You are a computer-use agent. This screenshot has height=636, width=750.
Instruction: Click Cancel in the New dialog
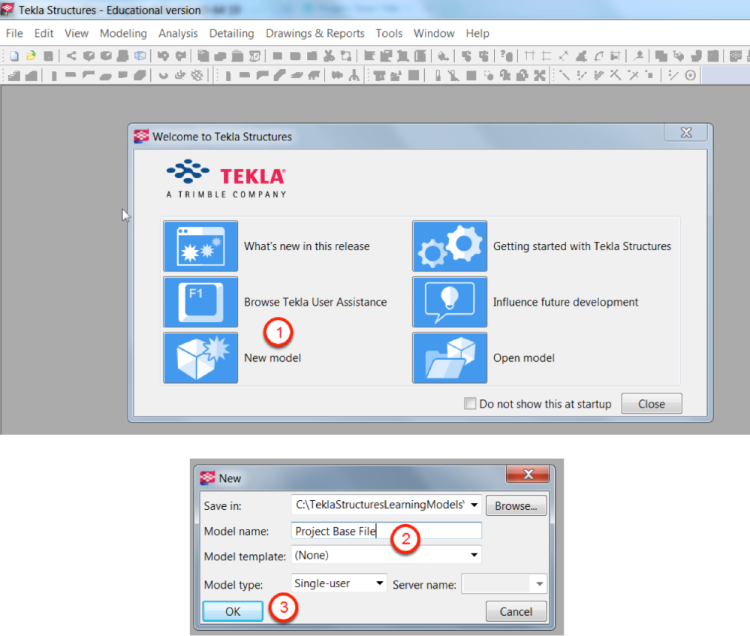[x=516, y=611]
